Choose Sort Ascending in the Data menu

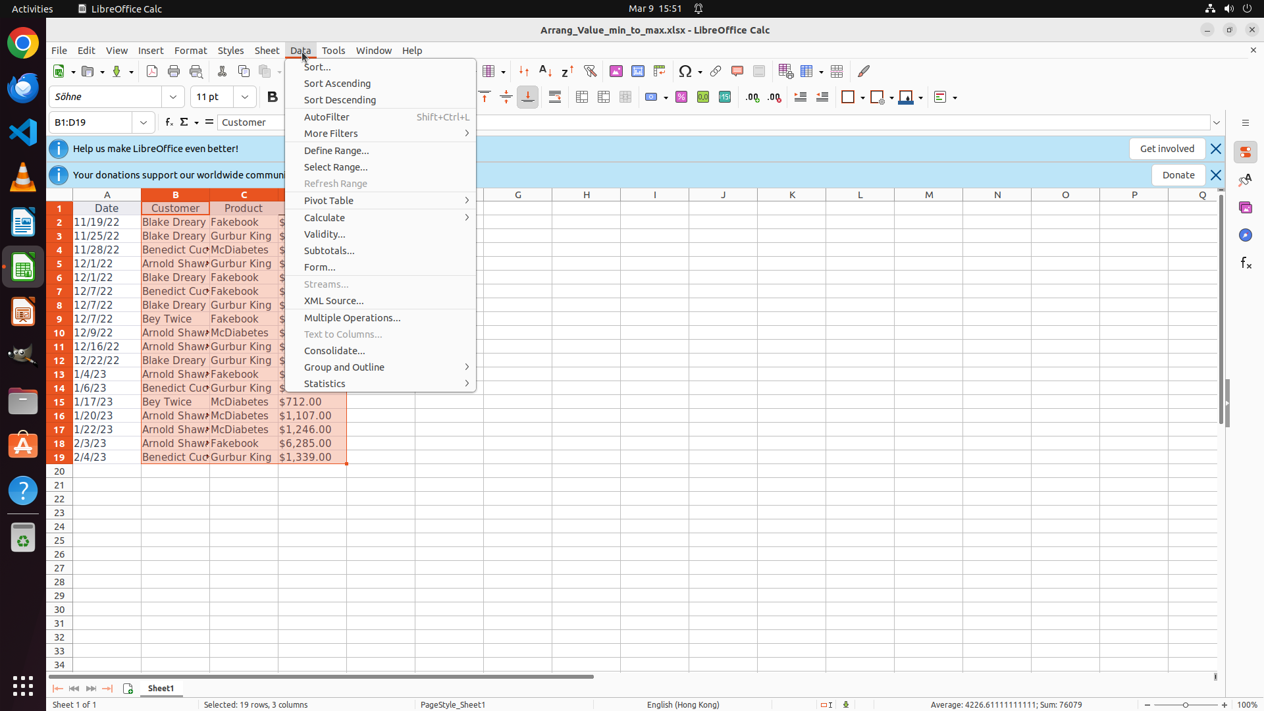pos(381,84)
